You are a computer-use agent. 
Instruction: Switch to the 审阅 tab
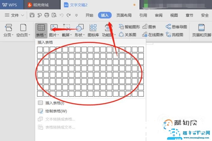(159, 15)
